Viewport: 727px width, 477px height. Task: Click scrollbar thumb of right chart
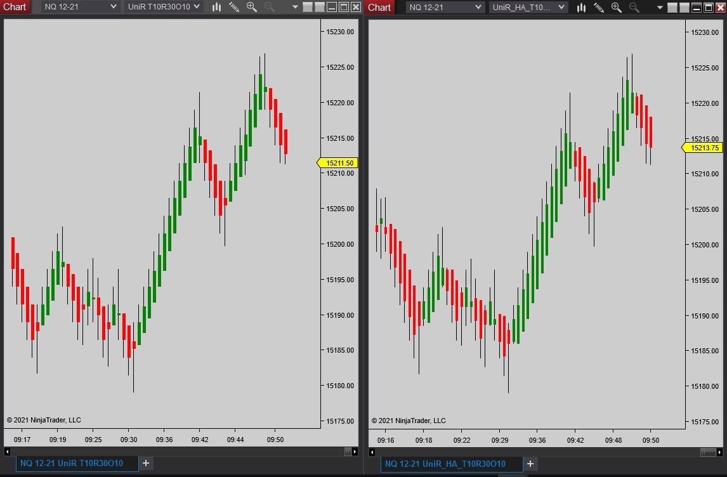click(707, 452)
